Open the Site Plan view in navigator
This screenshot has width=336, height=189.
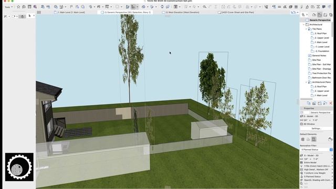pyautogui.click(x=317, y=60)
